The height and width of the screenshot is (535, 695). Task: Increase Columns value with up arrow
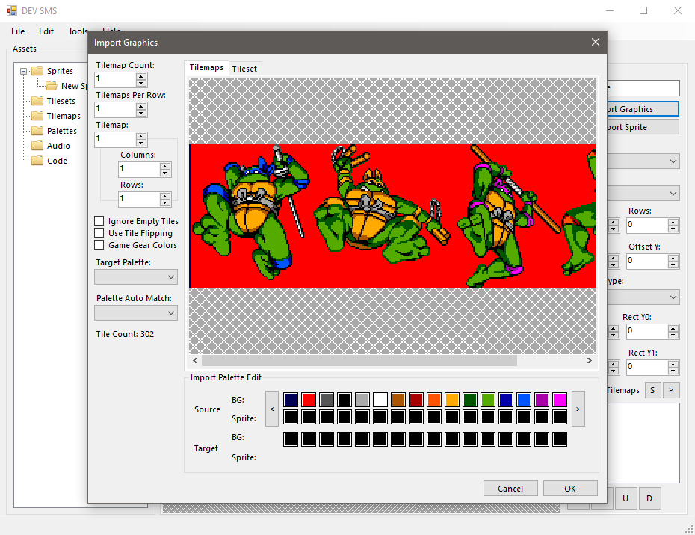coord(165,166)
